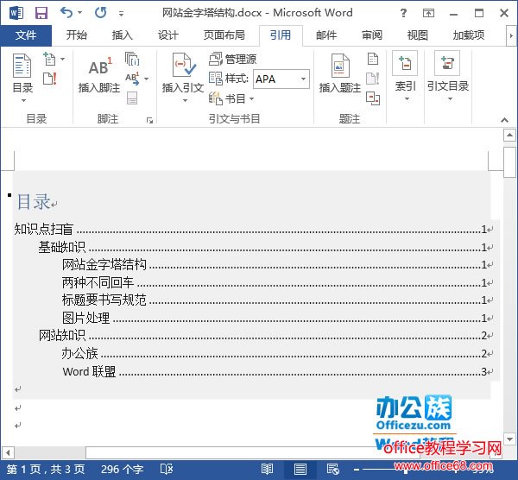The width and height of the screenshot is (518, 480).
Task: Click the 引文目录 mark citation icon
Action: click(447, 63)
